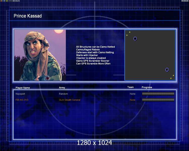
Task: Click FBI AIS 3V3's loading progress bar
Action: [158, 100]
